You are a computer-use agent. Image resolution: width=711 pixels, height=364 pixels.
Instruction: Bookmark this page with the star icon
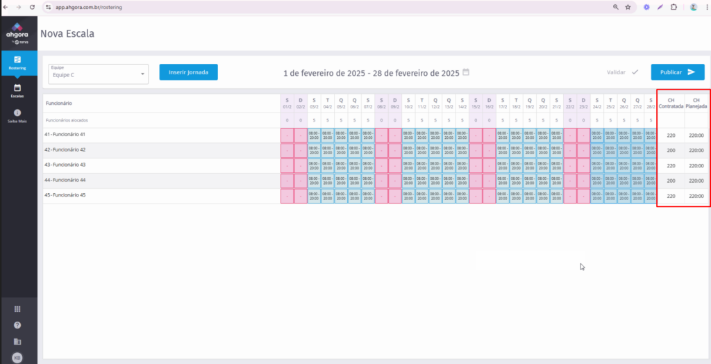click(x=628, y=6)
